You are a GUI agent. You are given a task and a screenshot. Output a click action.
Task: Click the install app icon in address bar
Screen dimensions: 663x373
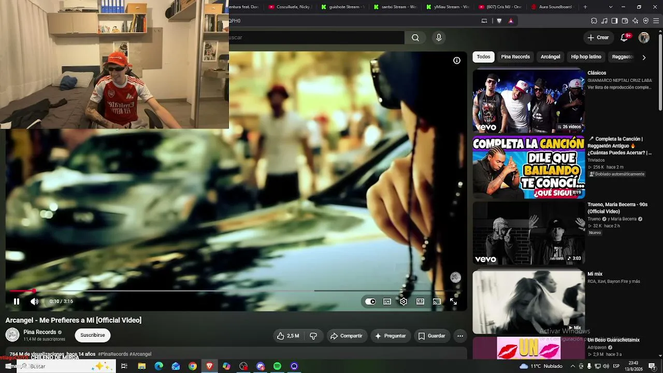pyautogui.click(x=484, y=21)
